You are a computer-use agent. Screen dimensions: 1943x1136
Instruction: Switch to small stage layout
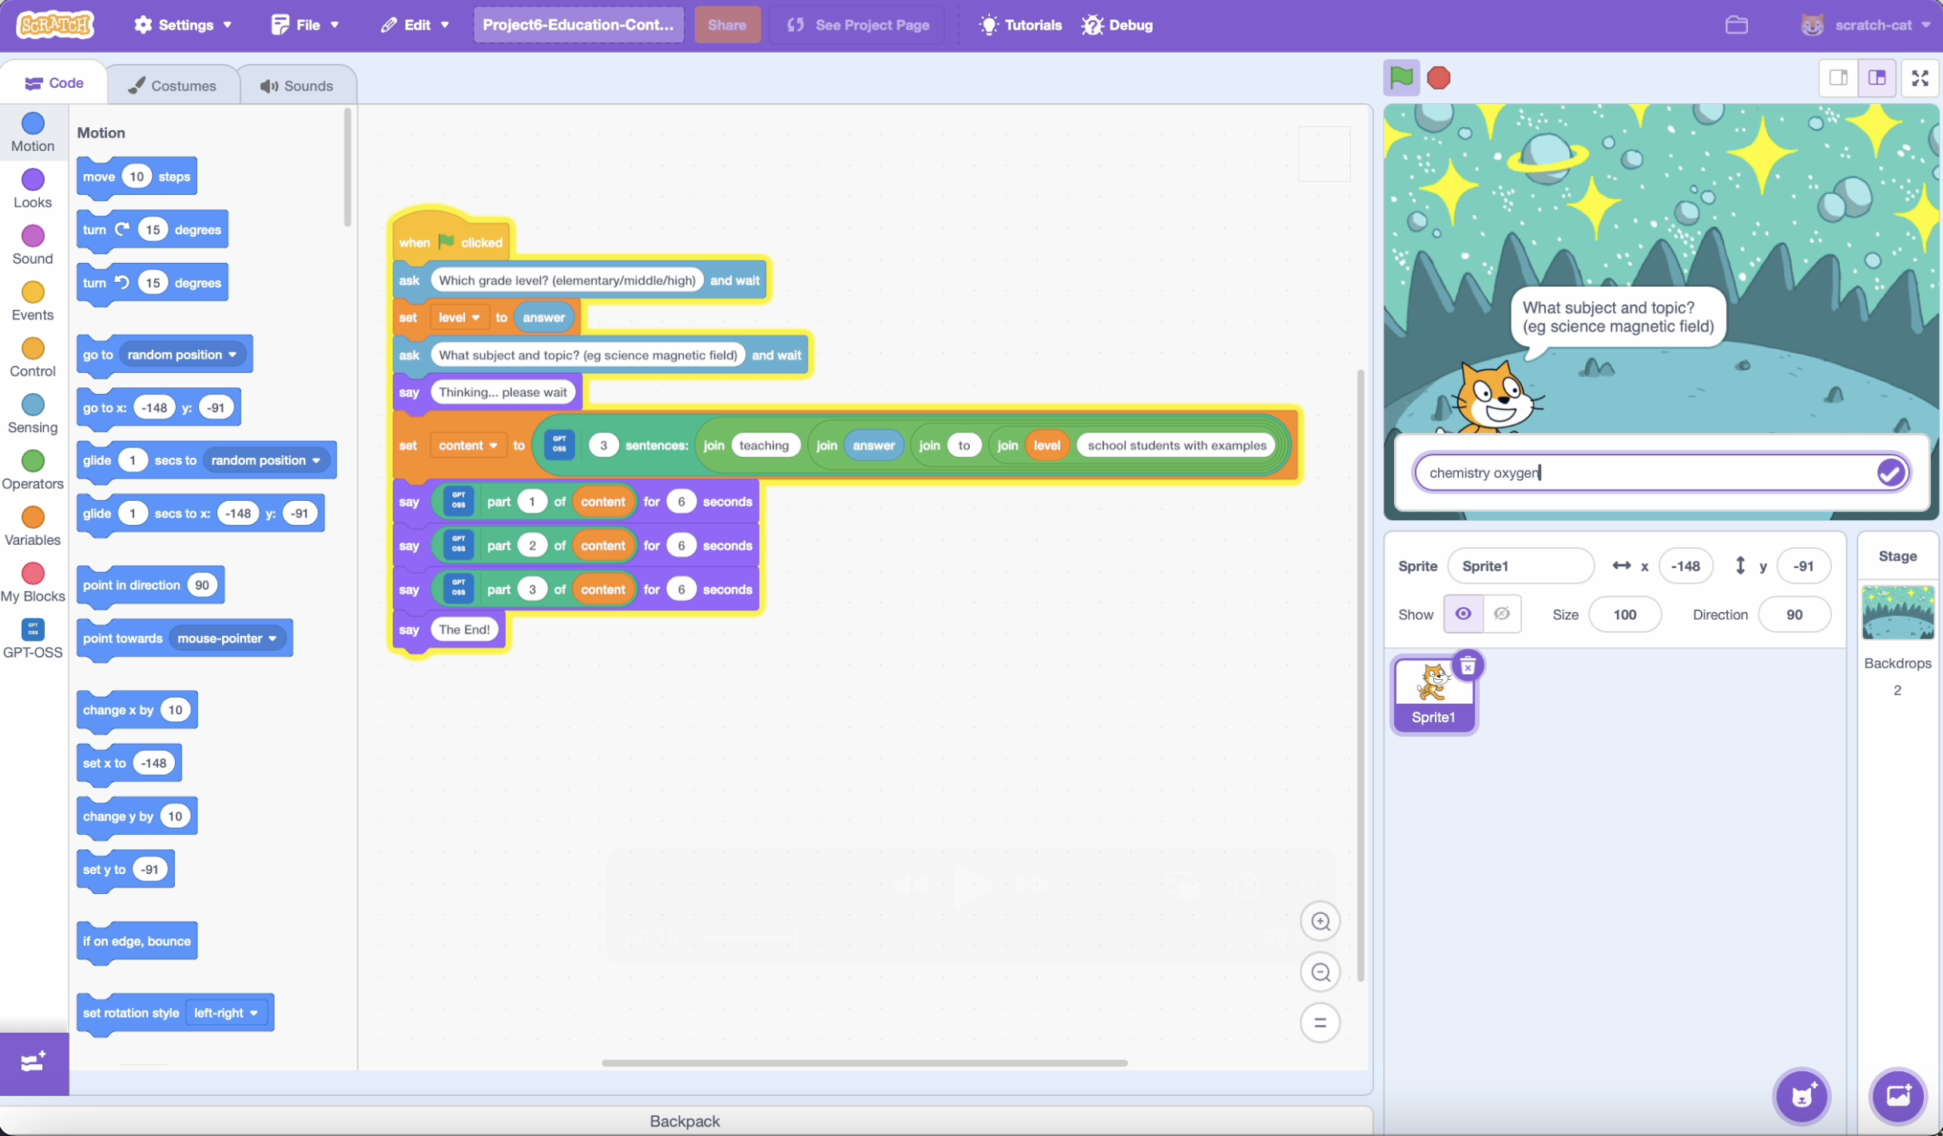[1838, 77]
